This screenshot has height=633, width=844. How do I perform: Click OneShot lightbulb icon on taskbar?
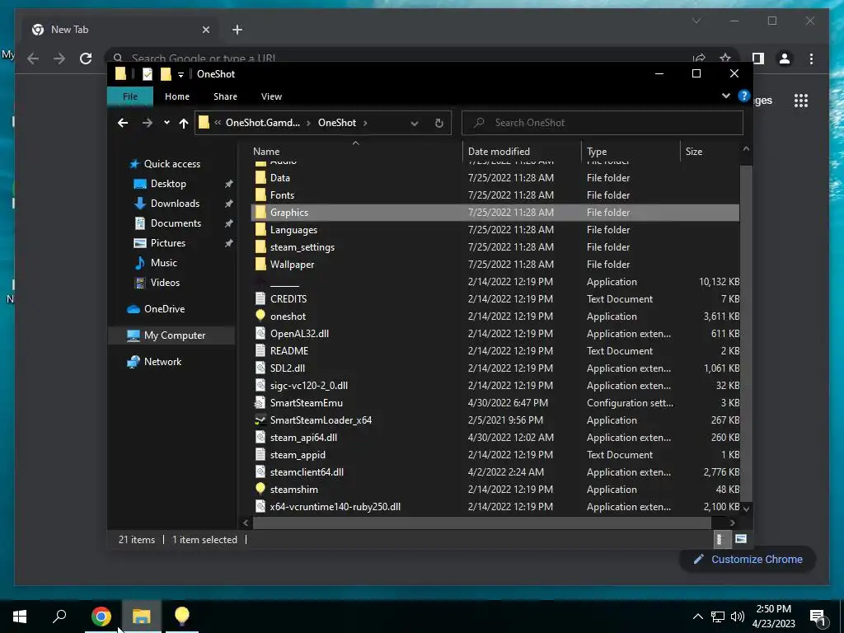[182, 617]
